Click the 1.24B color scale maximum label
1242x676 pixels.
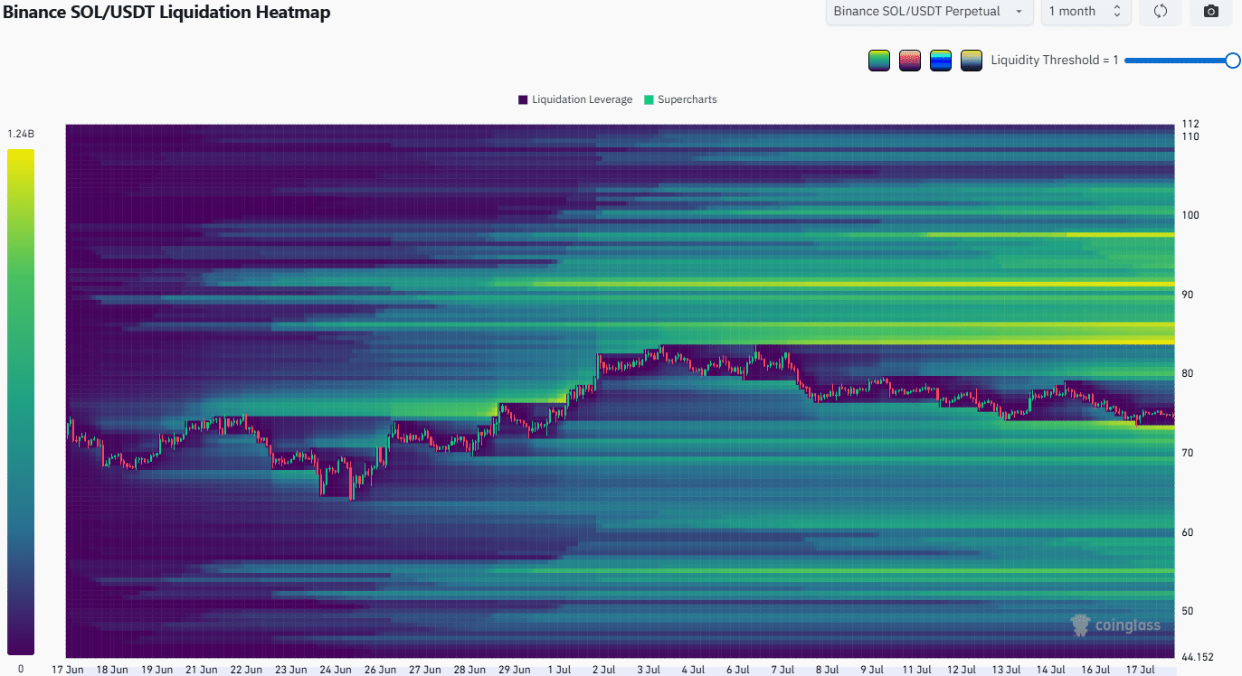click(x=21, y=134)
